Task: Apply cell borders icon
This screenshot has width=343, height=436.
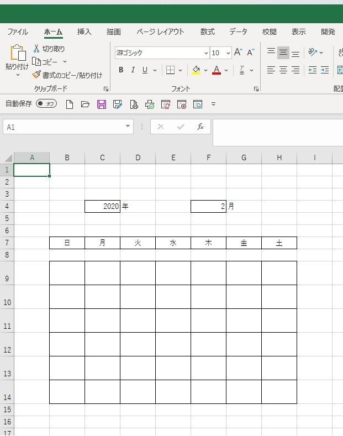Action: 170,70
